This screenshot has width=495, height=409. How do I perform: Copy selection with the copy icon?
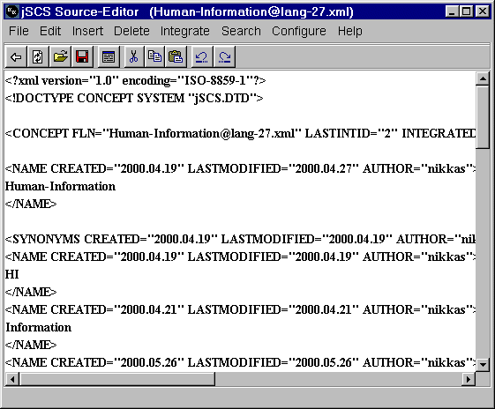[154, 57]
